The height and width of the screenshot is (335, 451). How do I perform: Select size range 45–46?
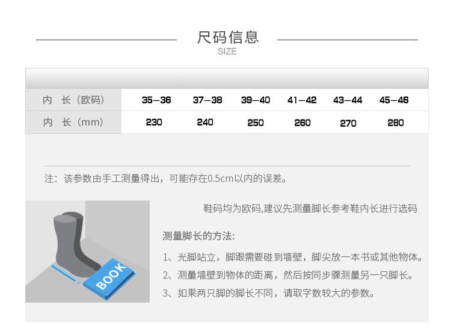(394, 100)
